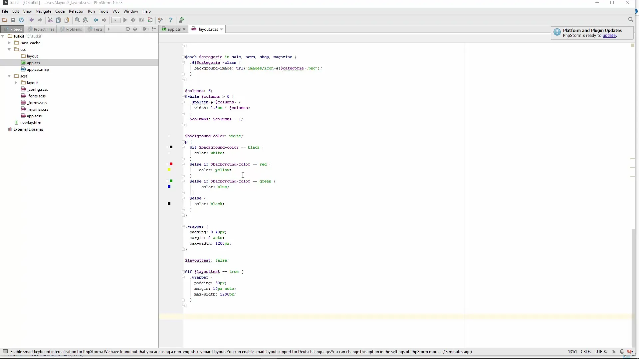This screenshot has height=359, width=639.
Task: Collapse the .wrapper rule fold marker
Action: pyautogui.click(x=183, y=227)
